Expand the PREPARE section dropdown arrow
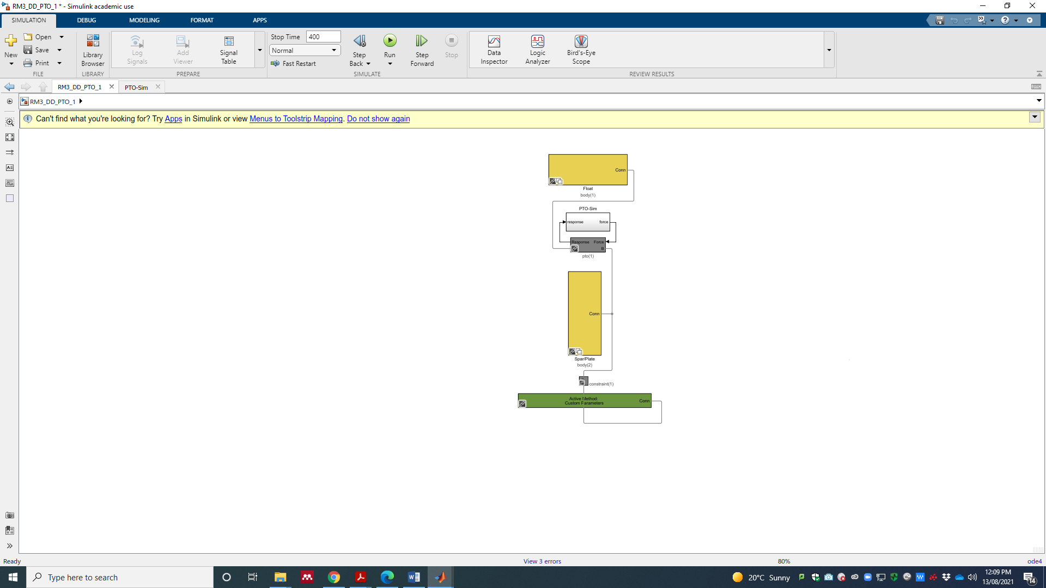Viewport: 1046px width, 588px height. [259, 50]
